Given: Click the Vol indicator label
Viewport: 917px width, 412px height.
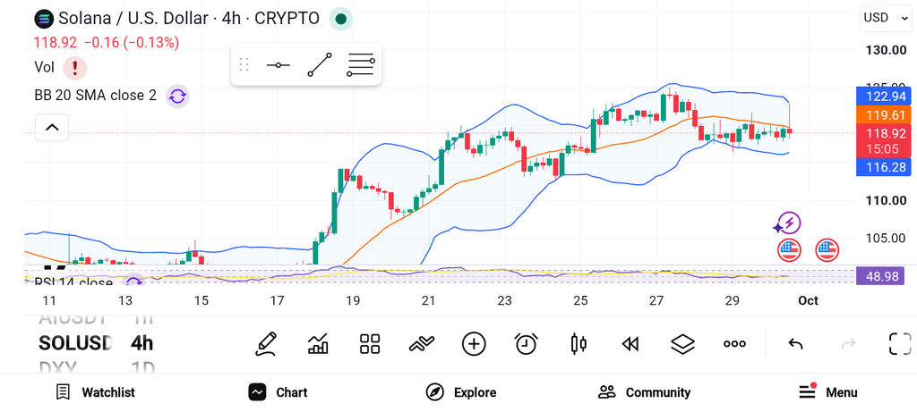Looking at the screenshot, I should pyautogui.click(x=45, y=67).
